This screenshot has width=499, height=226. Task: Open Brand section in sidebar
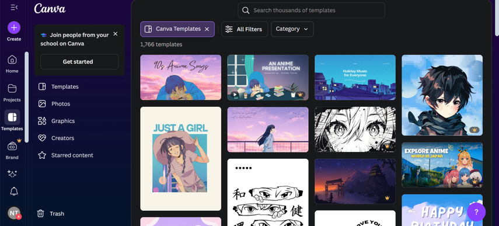coord(12,149)
